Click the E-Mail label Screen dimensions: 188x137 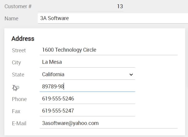coord(19,123)
